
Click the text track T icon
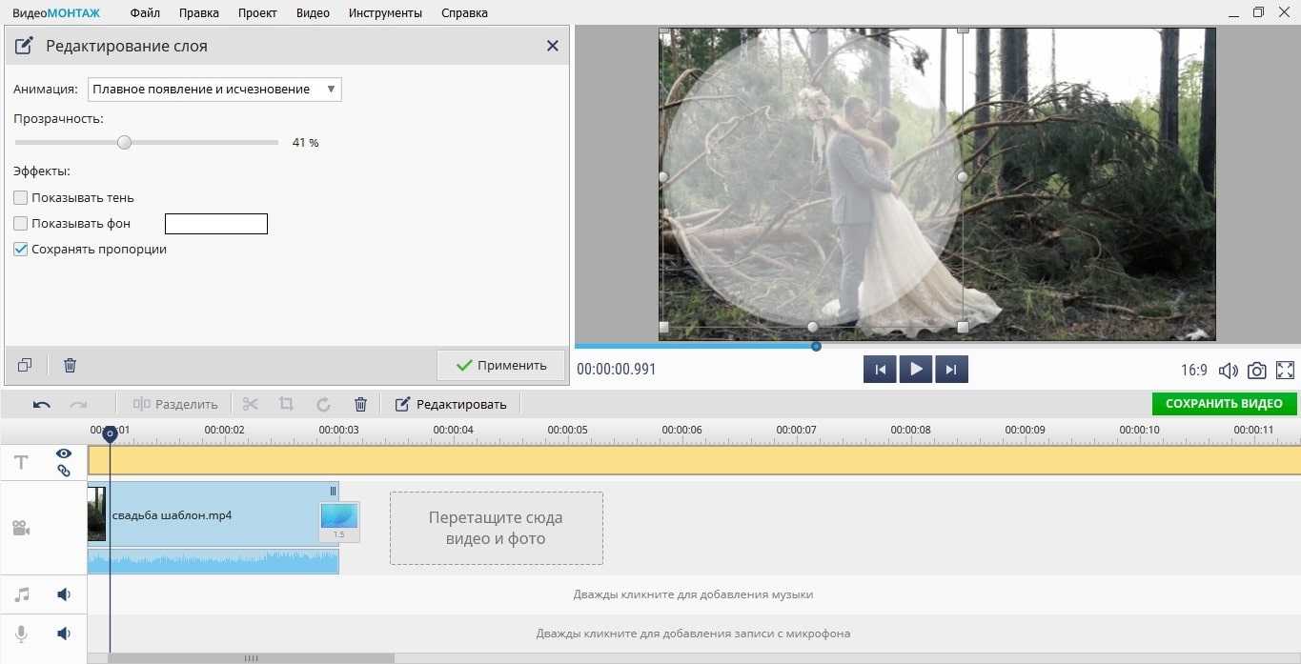(21, 463)
